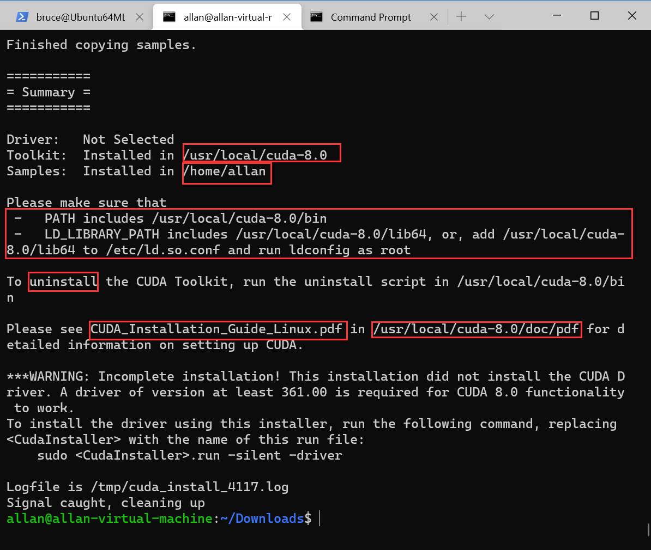Click the text '/usr/local/cuda-8.0' toolkit path
The width and height of the screenshot is (651, 550).
[255, 155]
